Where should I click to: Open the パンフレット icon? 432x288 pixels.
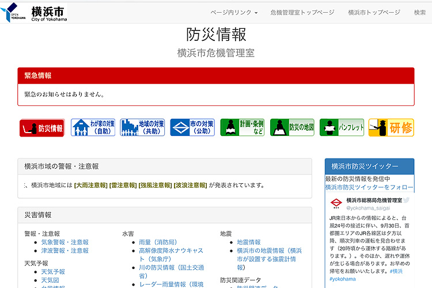[342, 128]
